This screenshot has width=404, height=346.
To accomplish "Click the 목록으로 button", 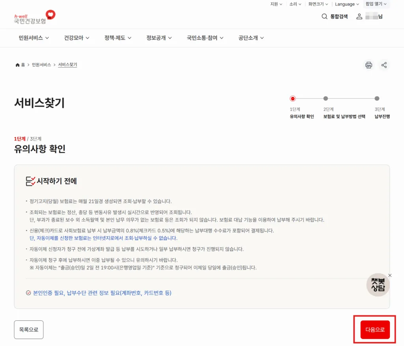I will [28, 329].
